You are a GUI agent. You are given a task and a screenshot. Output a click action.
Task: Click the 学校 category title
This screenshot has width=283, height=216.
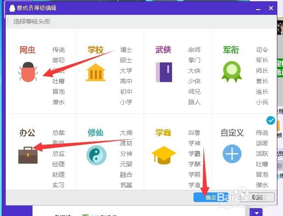point(96,50)
